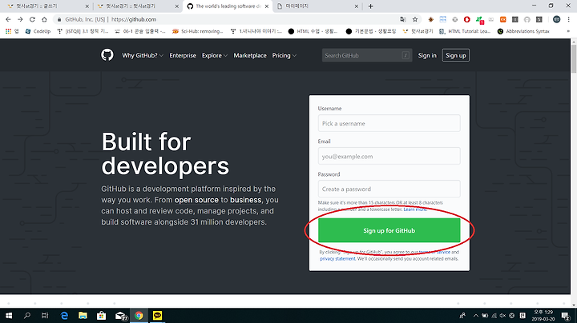Focus the Pick a username field
Viewport: 577px width, 323px height.
coord(389,123)
